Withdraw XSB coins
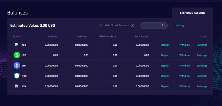The height and width of the screenshot is (106, 222). (185, 45)
